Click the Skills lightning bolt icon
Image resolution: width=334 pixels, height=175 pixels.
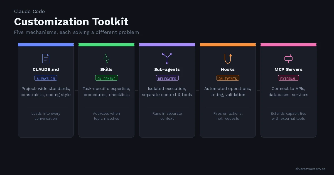point(106,59)
